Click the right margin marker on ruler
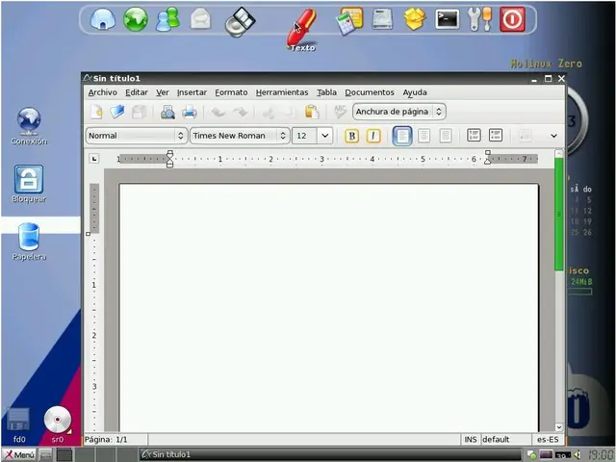This screenshot has height=462, width=616. 488,158
